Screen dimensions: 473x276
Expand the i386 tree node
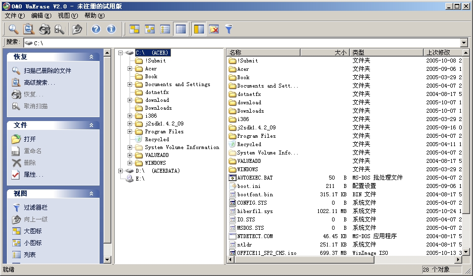130,116
